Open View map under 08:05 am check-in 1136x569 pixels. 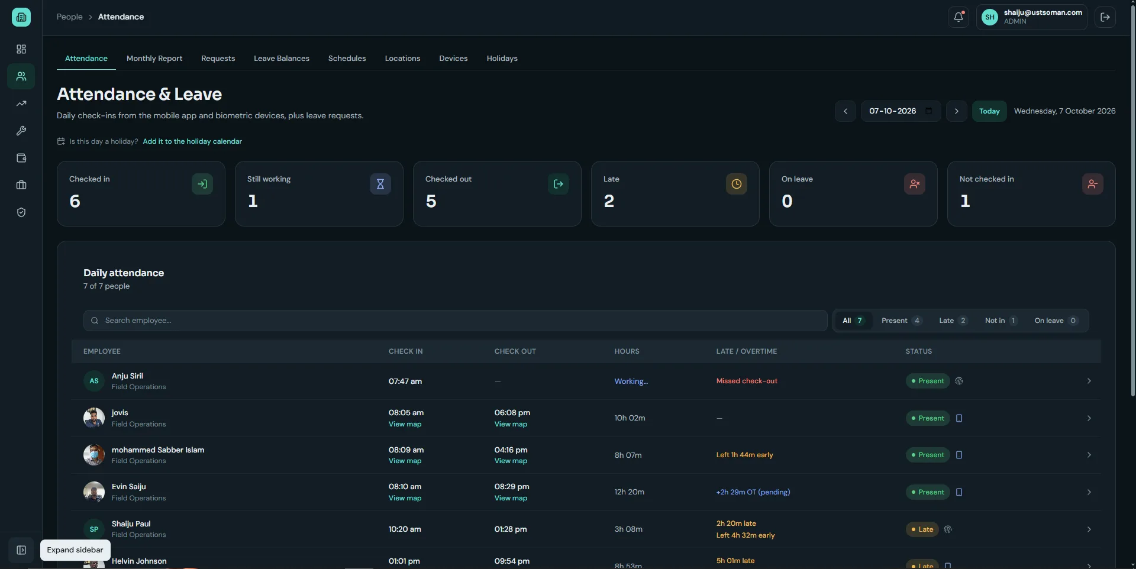pos(405,424)
